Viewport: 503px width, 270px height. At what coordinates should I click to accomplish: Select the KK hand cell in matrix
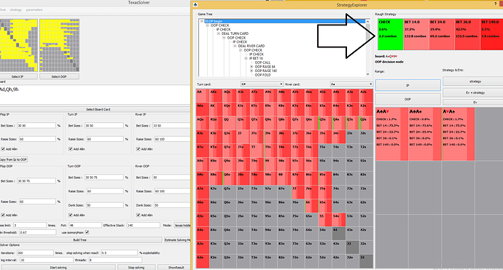coord(217,110)
